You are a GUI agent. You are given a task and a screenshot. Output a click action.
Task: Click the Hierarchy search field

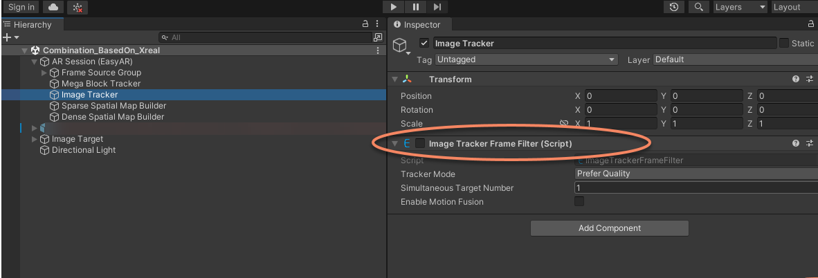pos(264,37)
